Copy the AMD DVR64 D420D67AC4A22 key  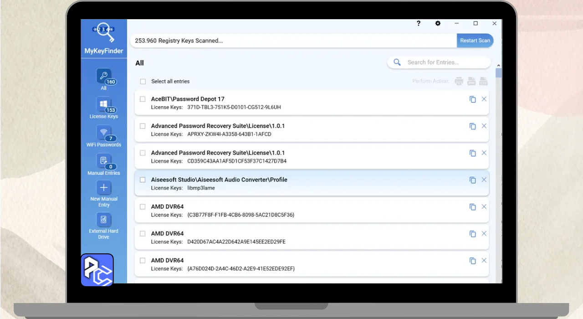pyautogui.click(x=473, y=234)
